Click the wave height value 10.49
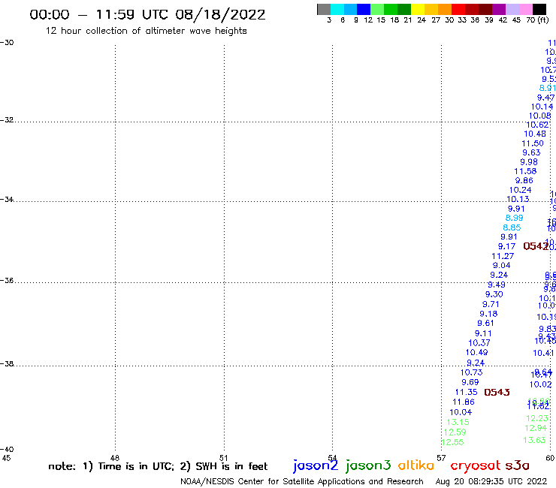This screenshot has width=556, height=488. (476, 352)
